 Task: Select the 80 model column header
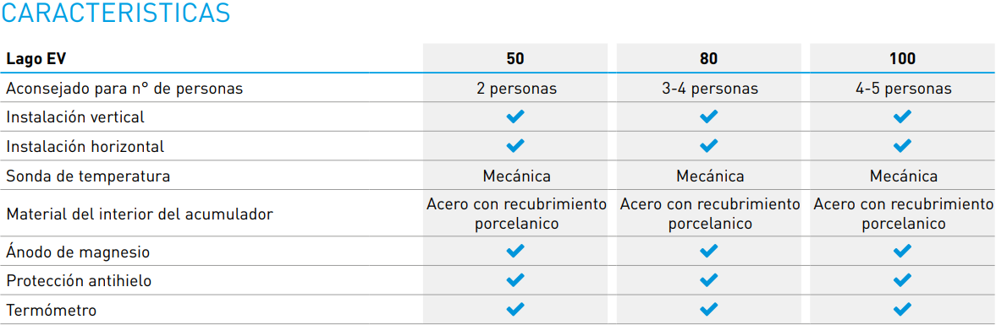click(709, 59)
